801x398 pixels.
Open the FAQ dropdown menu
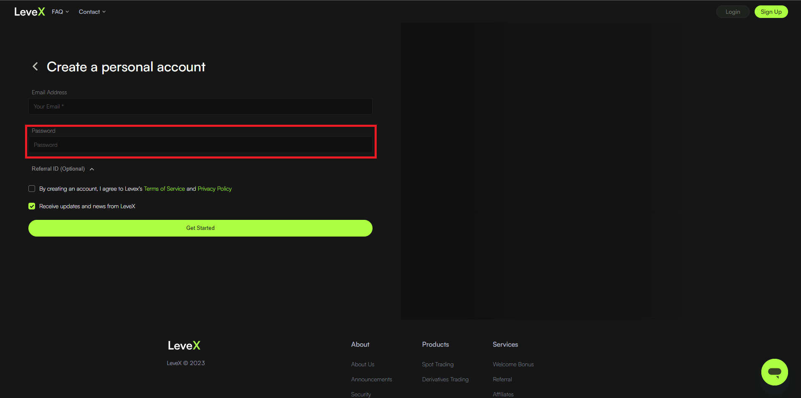60,12
